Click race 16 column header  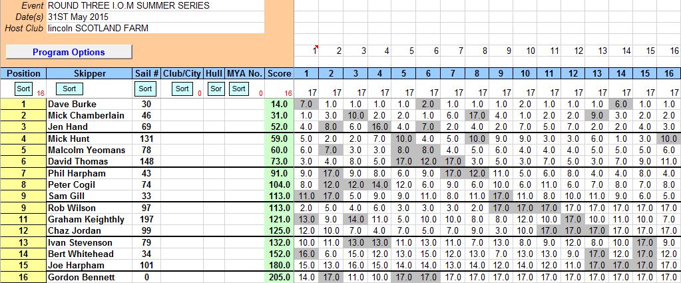coord(668,73)
